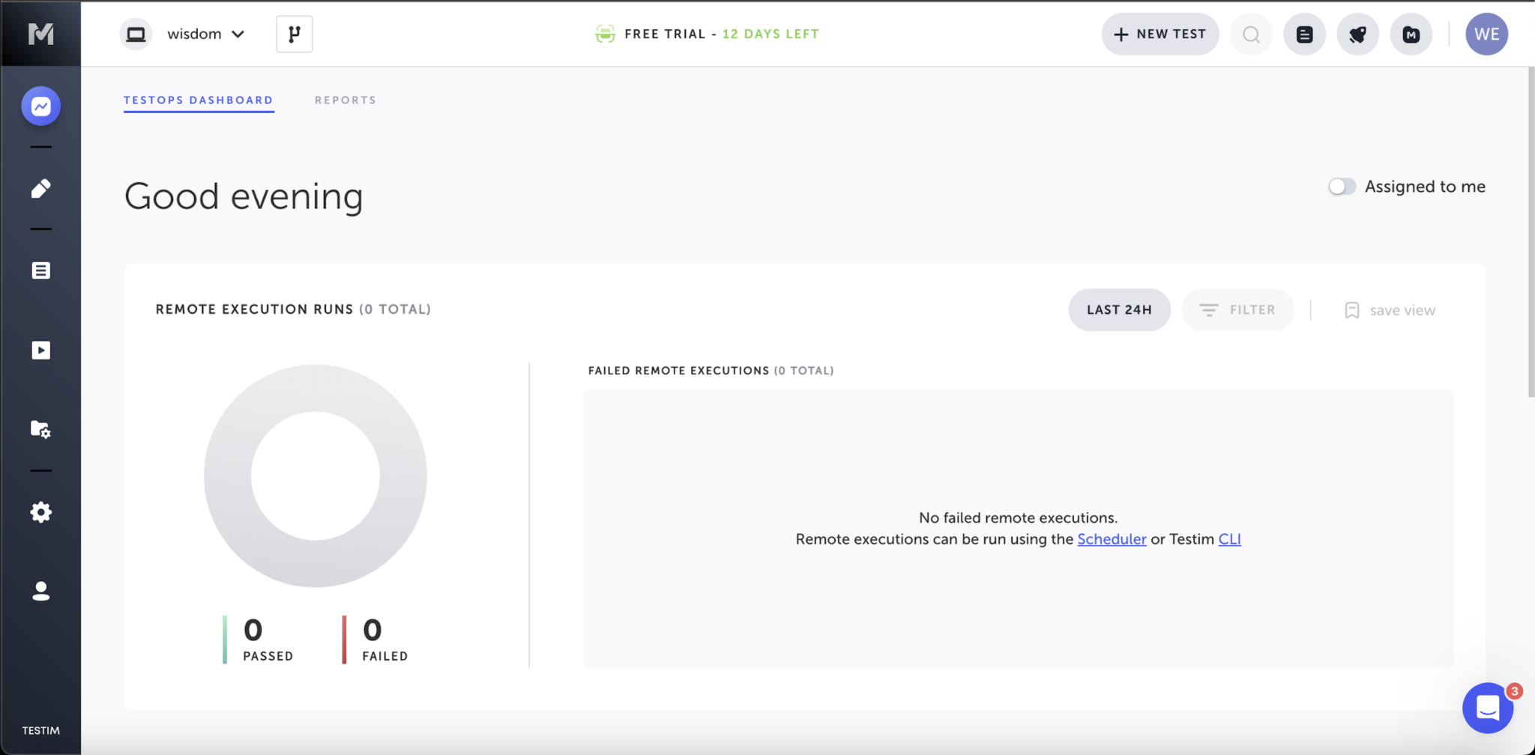Open the LAST 24H time range selector
The height and width of the screenshot is (755, 1535).
pos(1118,309)
